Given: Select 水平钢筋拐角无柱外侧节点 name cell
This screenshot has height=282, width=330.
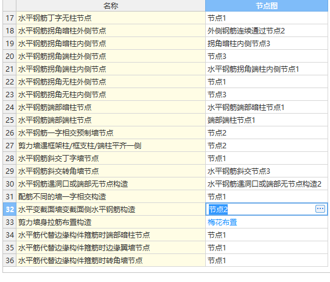Looking at the screenshot, I should point(111,81).
